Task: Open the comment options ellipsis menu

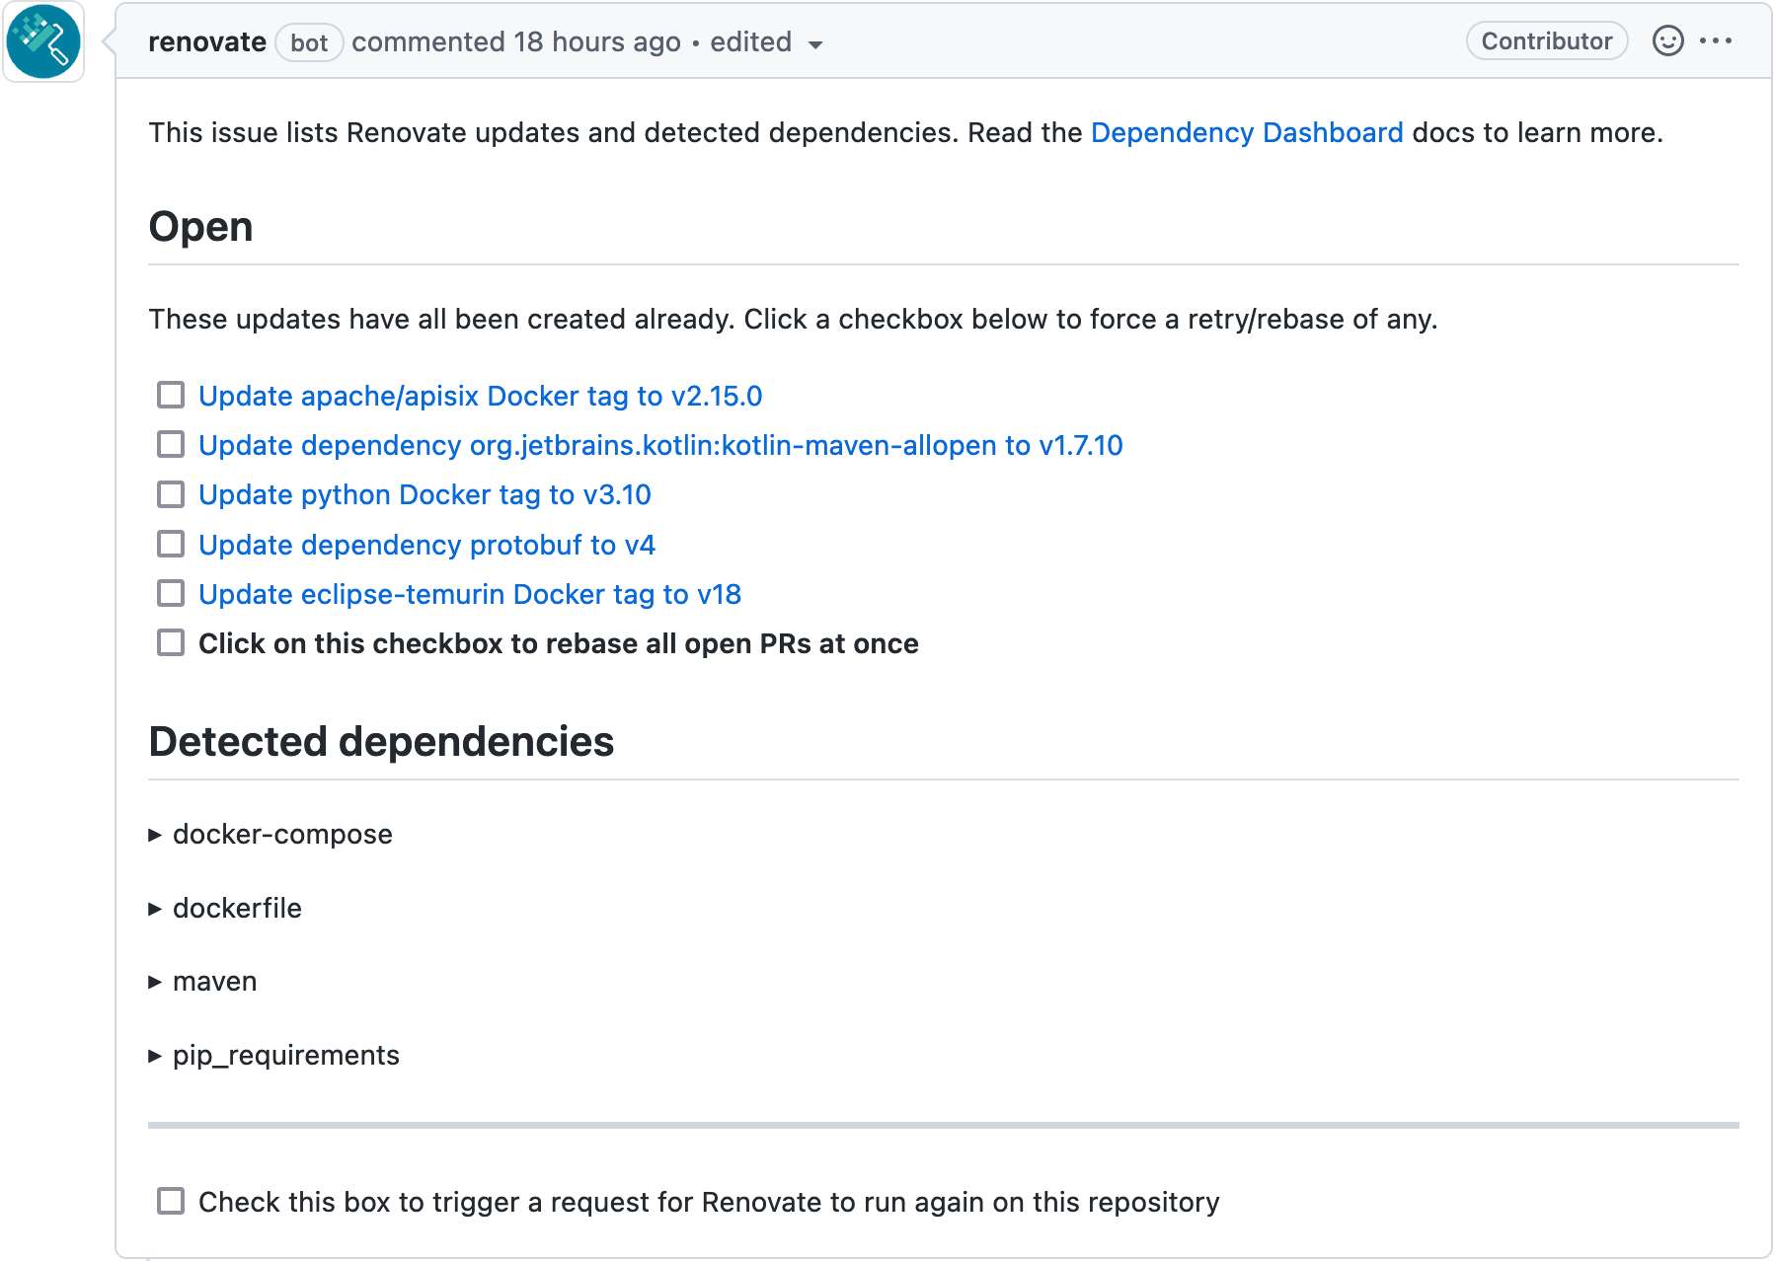Action: pos(1716,41)
